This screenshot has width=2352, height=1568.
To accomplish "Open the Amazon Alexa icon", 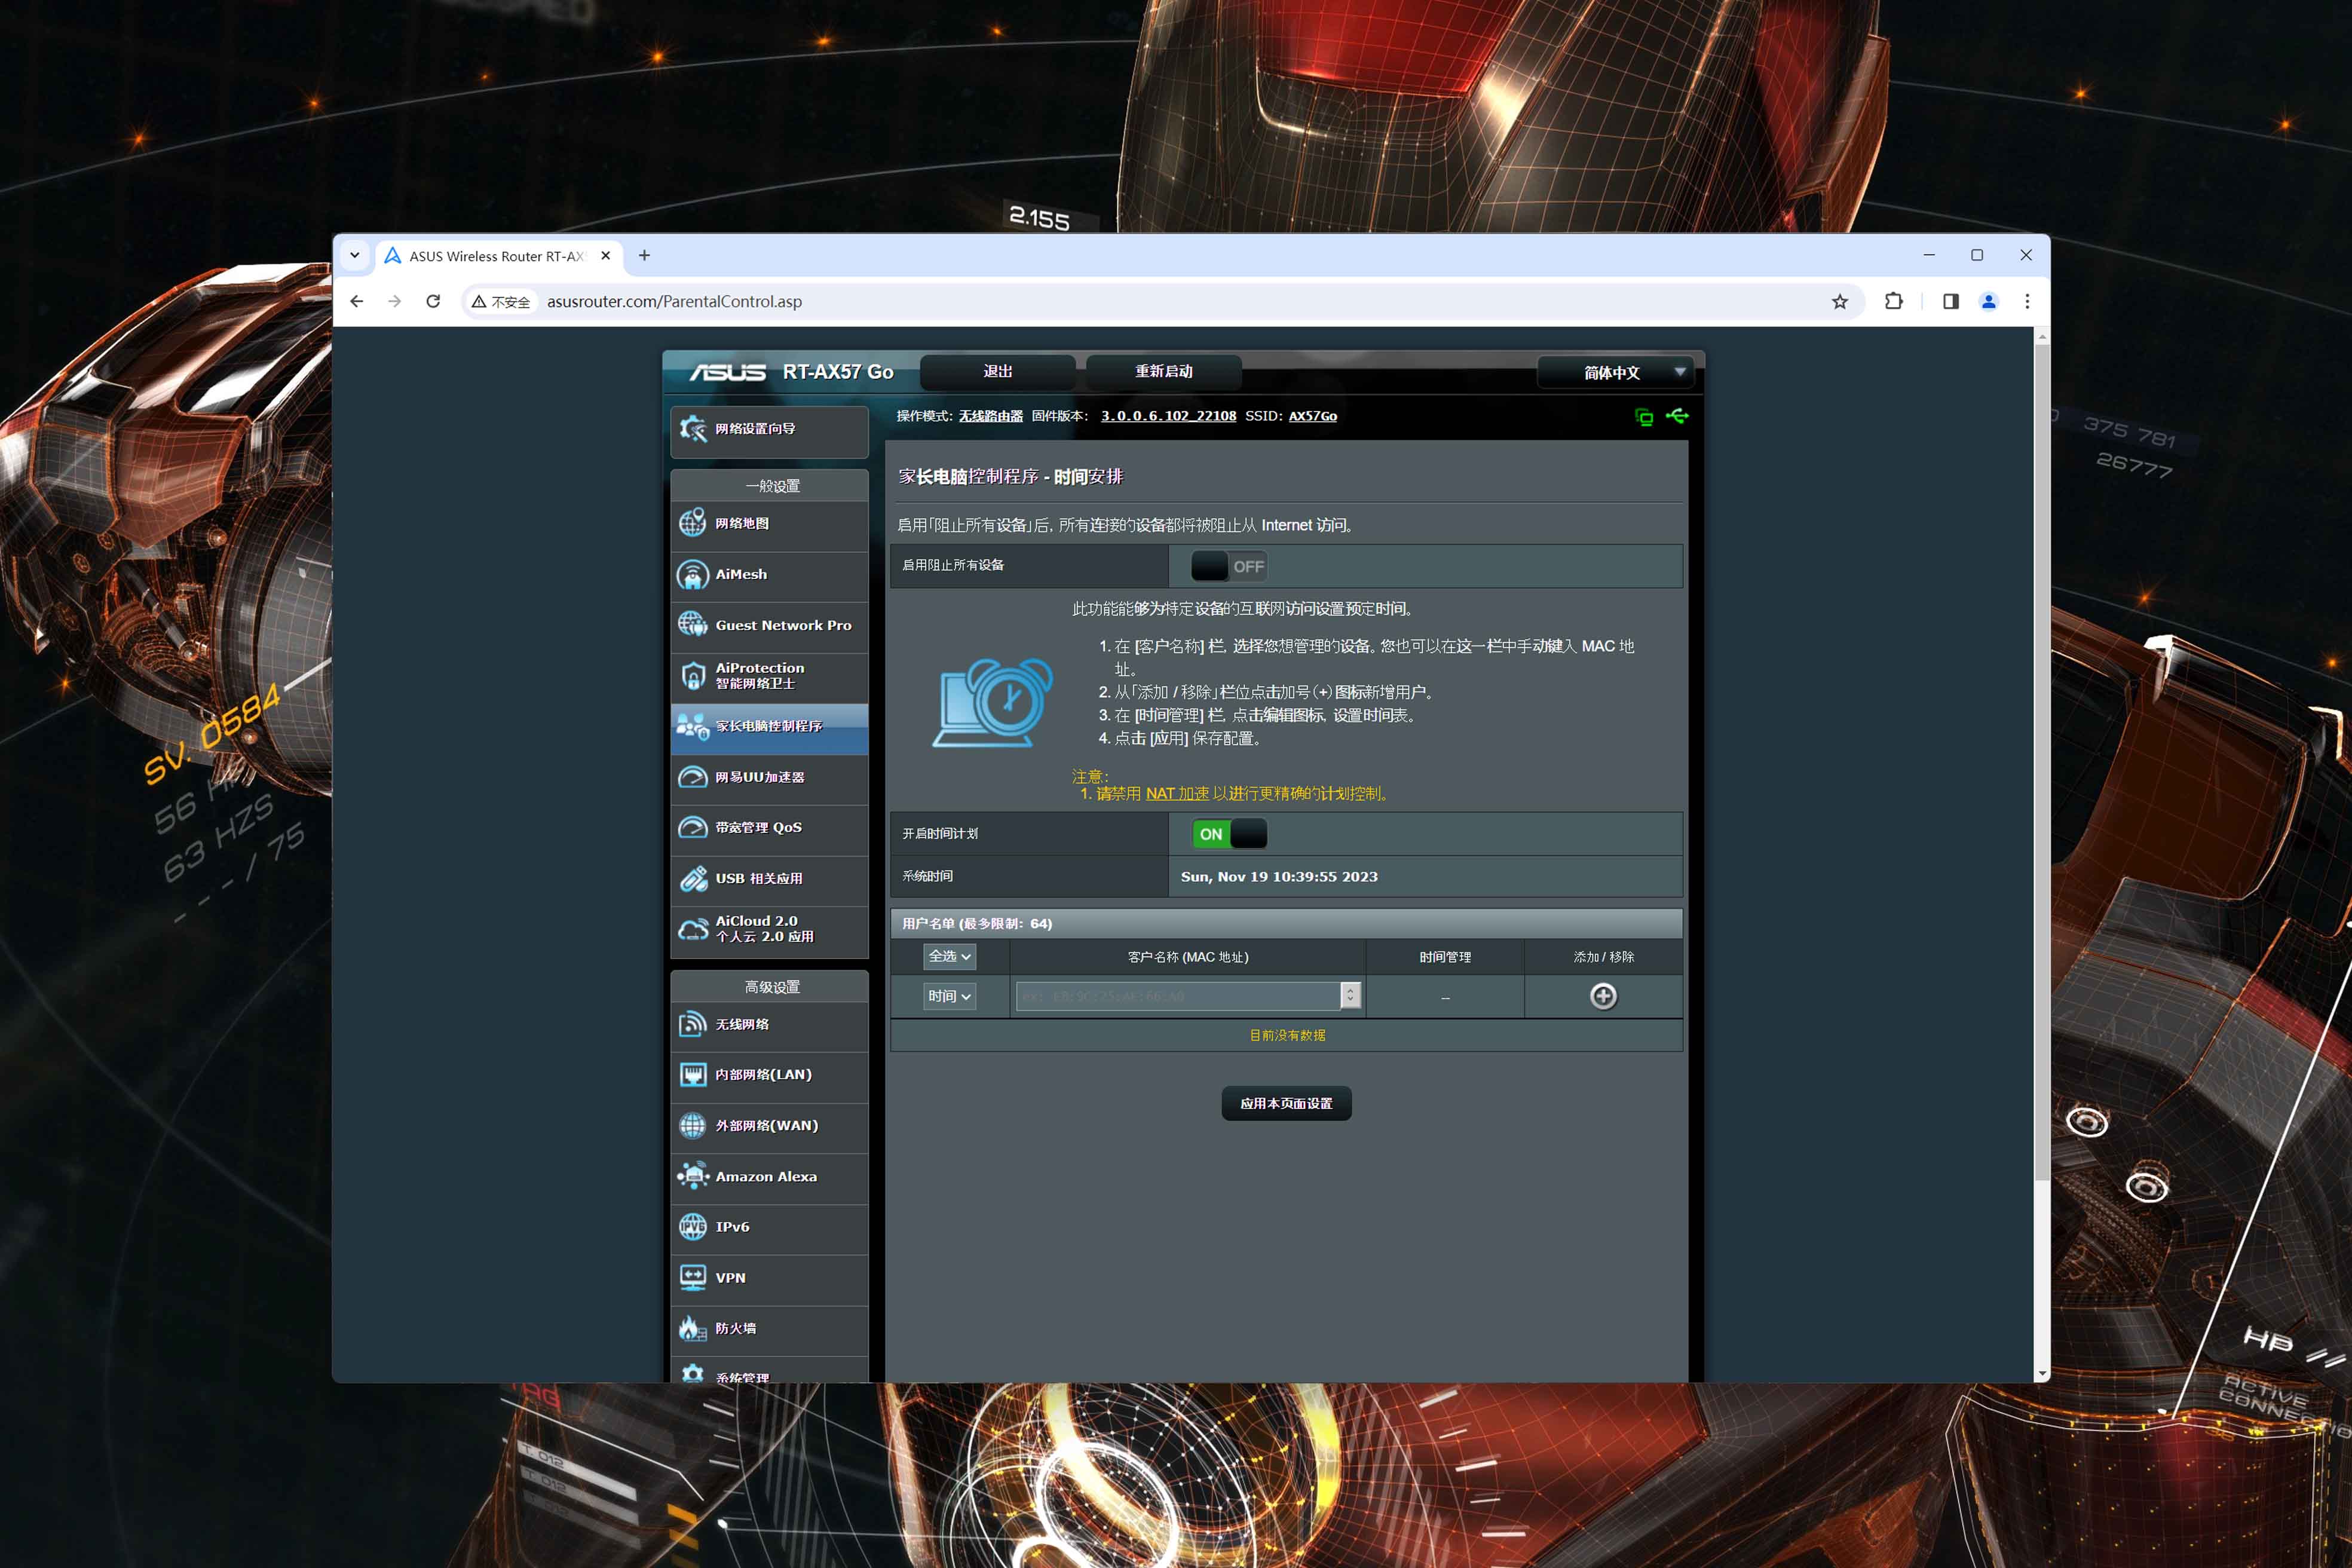I will pyautogui.click(x=693, y=1176).
